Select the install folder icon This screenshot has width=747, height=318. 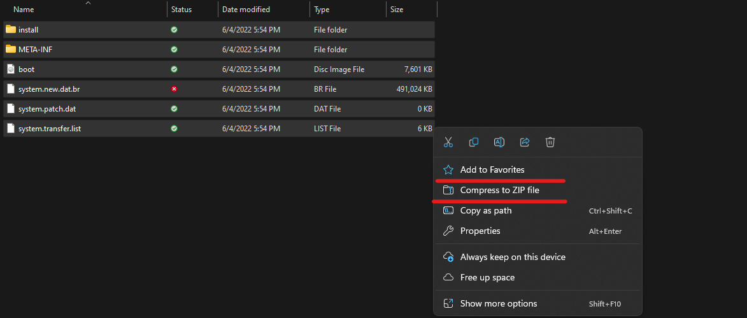click(x=11, y=29)
